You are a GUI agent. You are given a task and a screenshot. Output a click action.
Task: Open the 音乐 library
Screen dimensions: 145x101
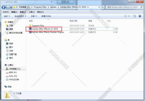(11, 58)
